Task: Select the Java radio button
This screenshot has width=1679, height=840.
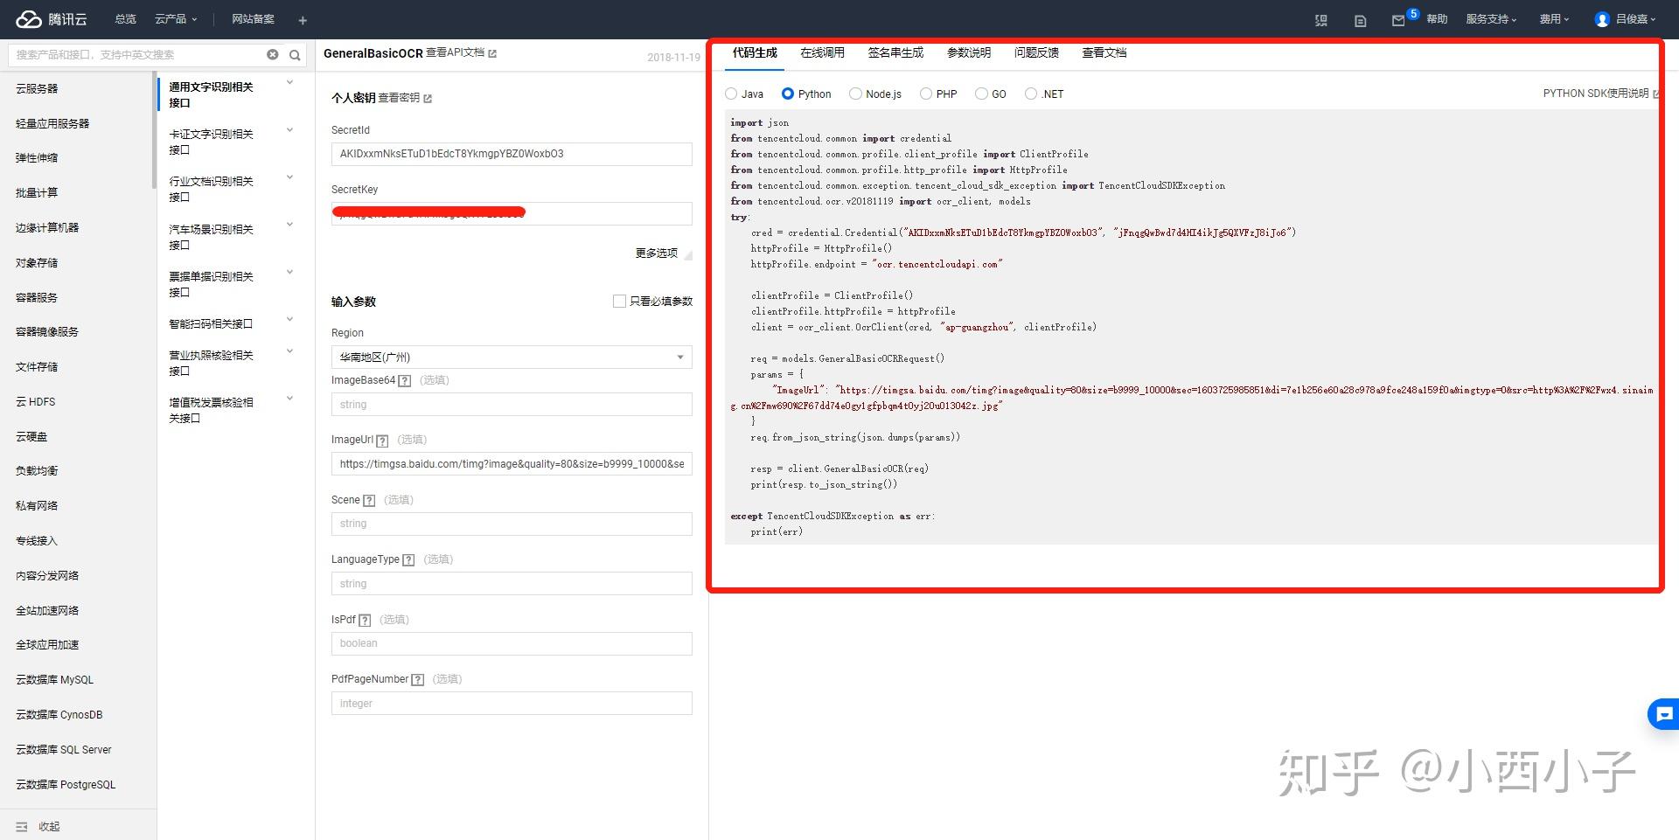Action: (x=731, y=94)
